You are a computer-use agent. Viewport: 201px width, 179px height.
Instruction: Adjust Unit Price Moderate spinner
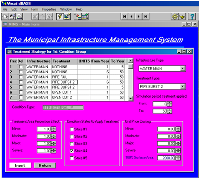click(x=178, y=136)
